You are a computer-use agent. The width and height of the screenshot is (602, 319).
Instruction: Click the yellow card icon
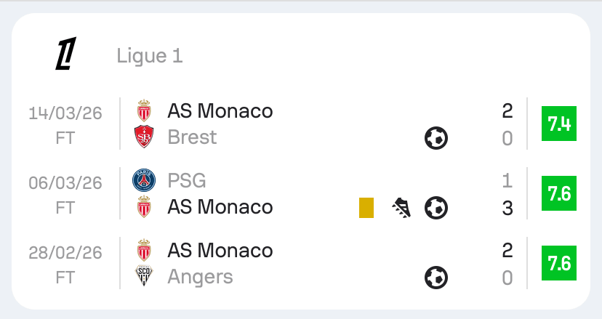[x=366, y=208]
